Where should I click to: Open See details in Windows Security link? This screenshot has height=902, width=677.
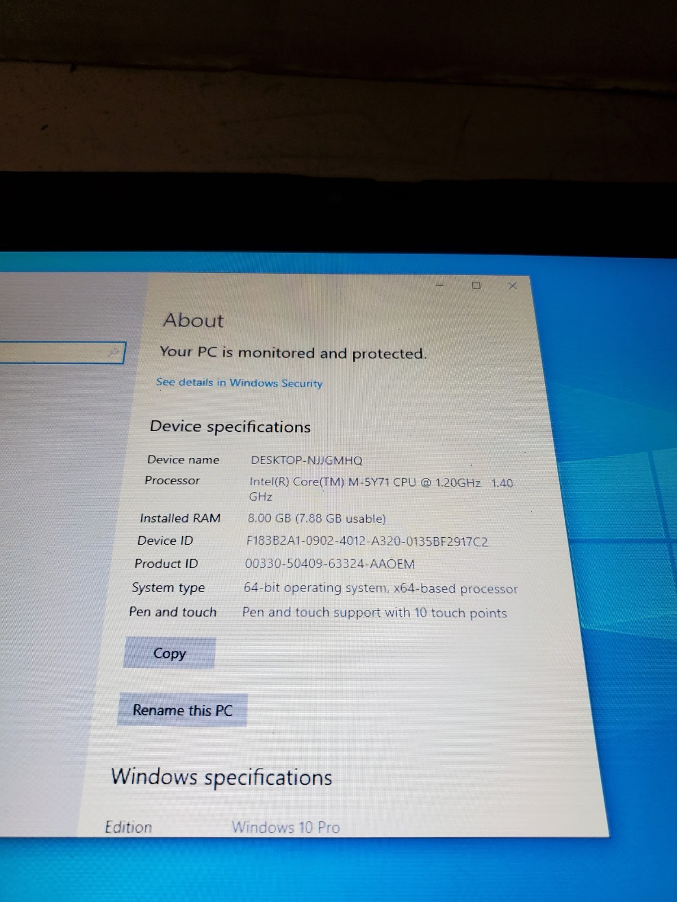tap(239, 383)
